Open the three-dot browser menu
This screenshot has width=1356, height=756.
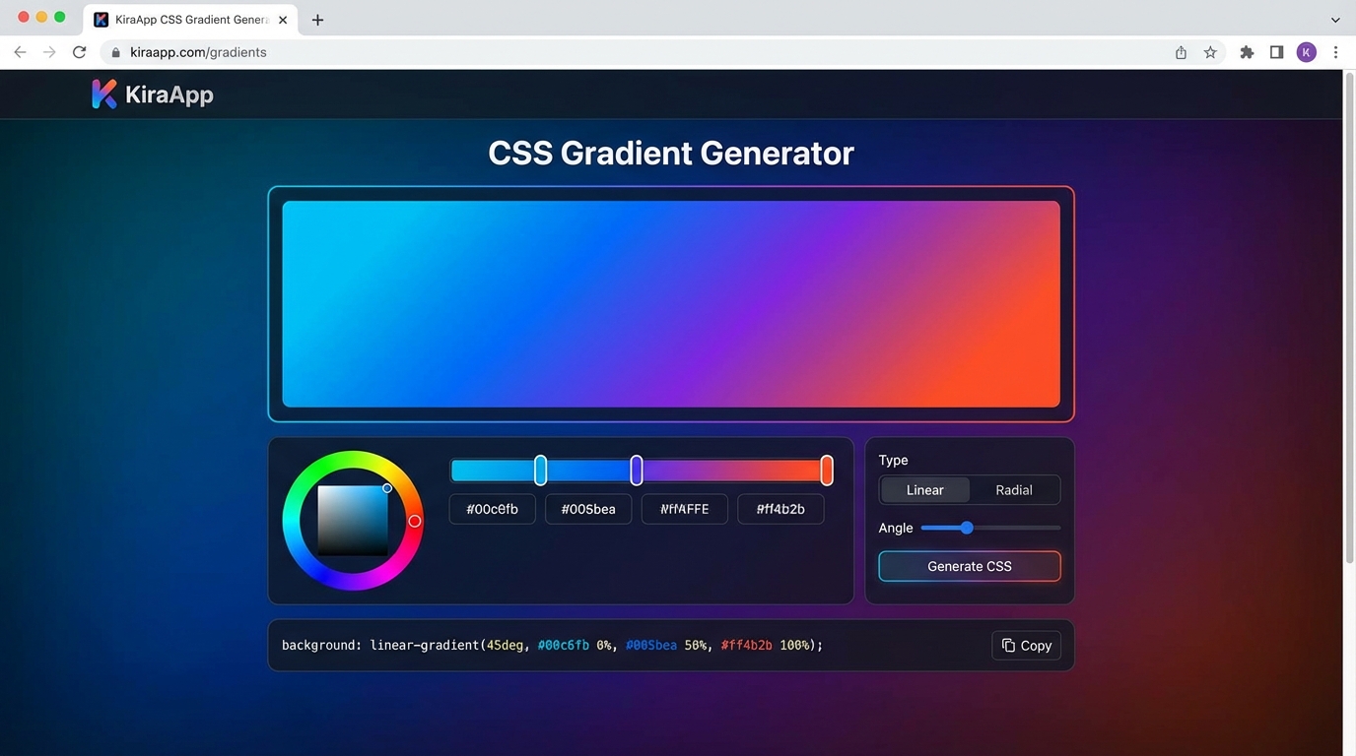[x=1336, y=52]
